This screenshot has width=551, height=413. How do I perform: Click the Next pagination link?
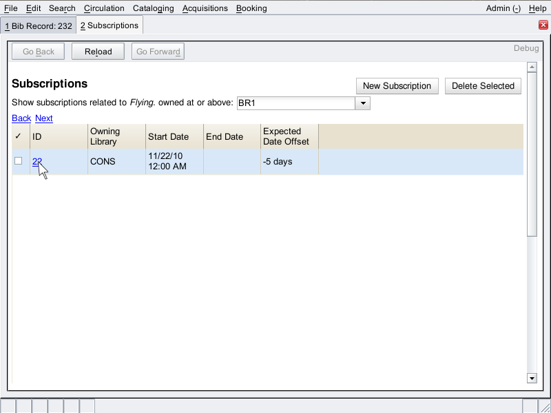pyautogui.click(x=44, y=118)
